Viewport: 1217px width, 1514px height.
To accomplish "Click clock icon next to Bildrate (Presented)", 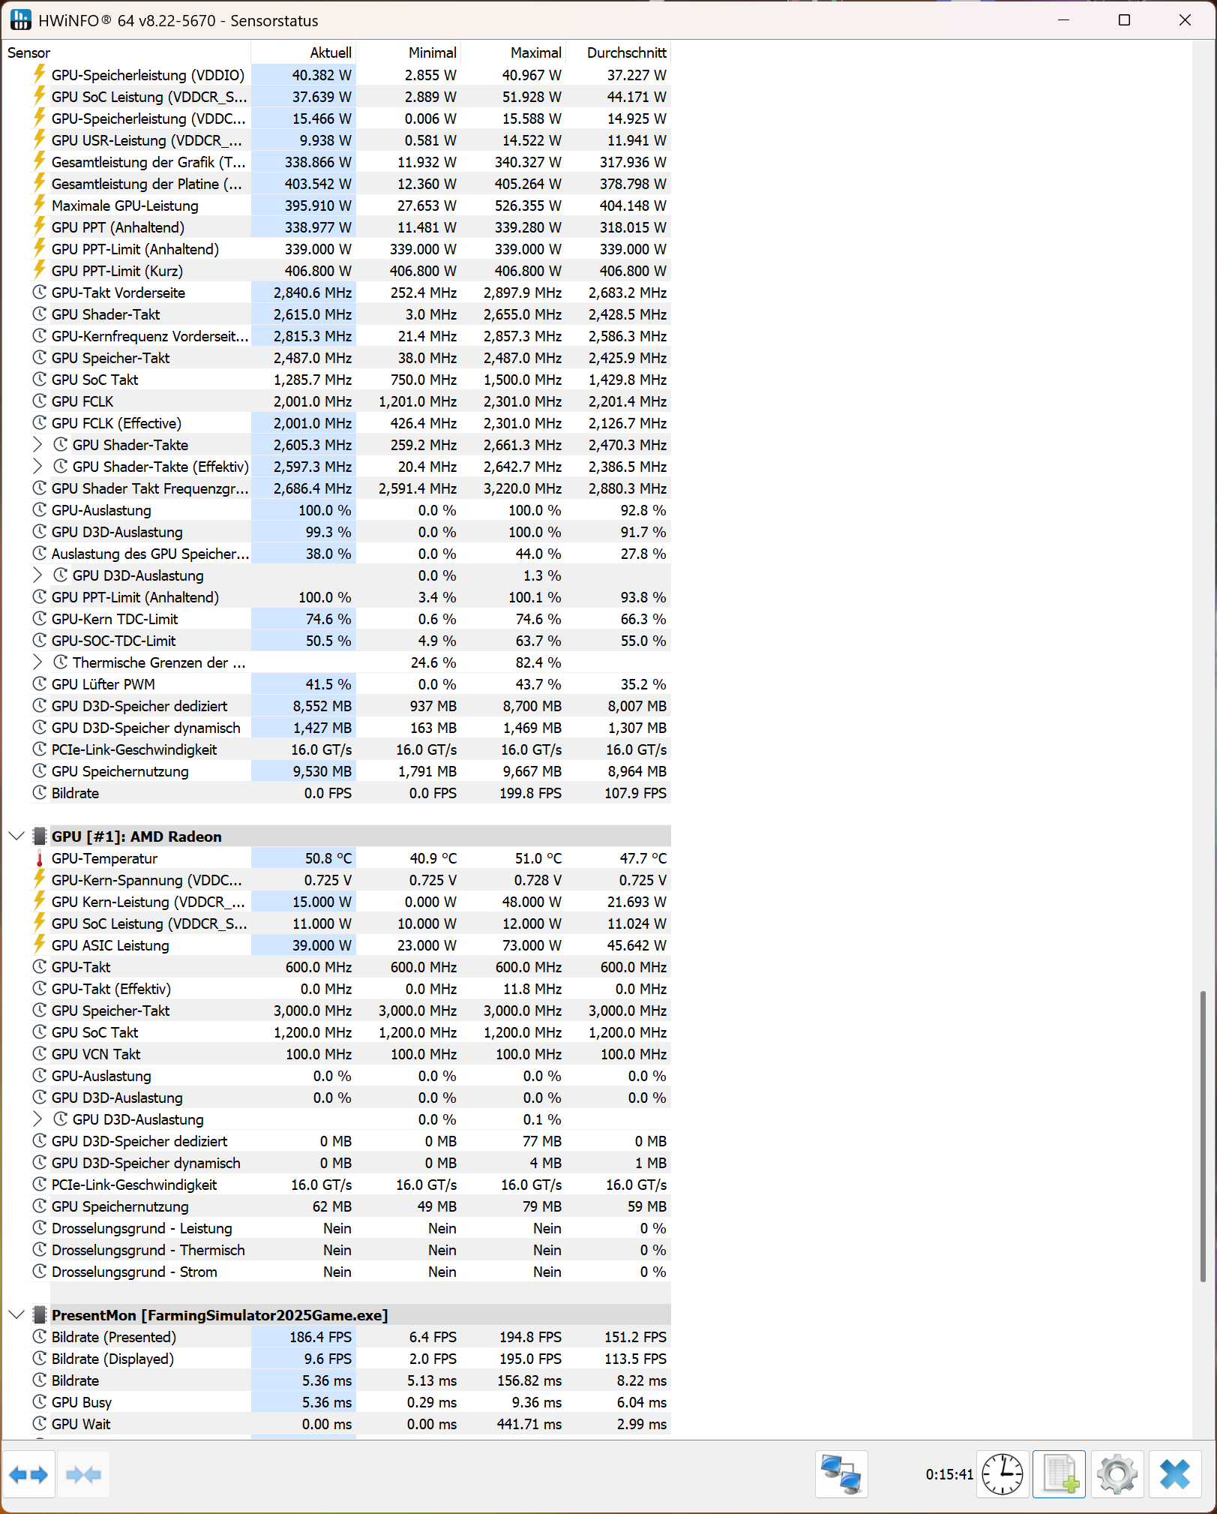I will pos(40,1337).
